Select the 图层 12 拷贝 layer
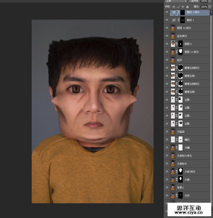The image size is (213, 218). coord(185,28)
